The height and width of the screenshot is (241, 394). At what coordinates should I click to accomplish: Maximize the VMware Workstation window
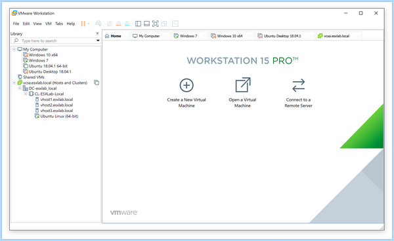click(361, 13)
